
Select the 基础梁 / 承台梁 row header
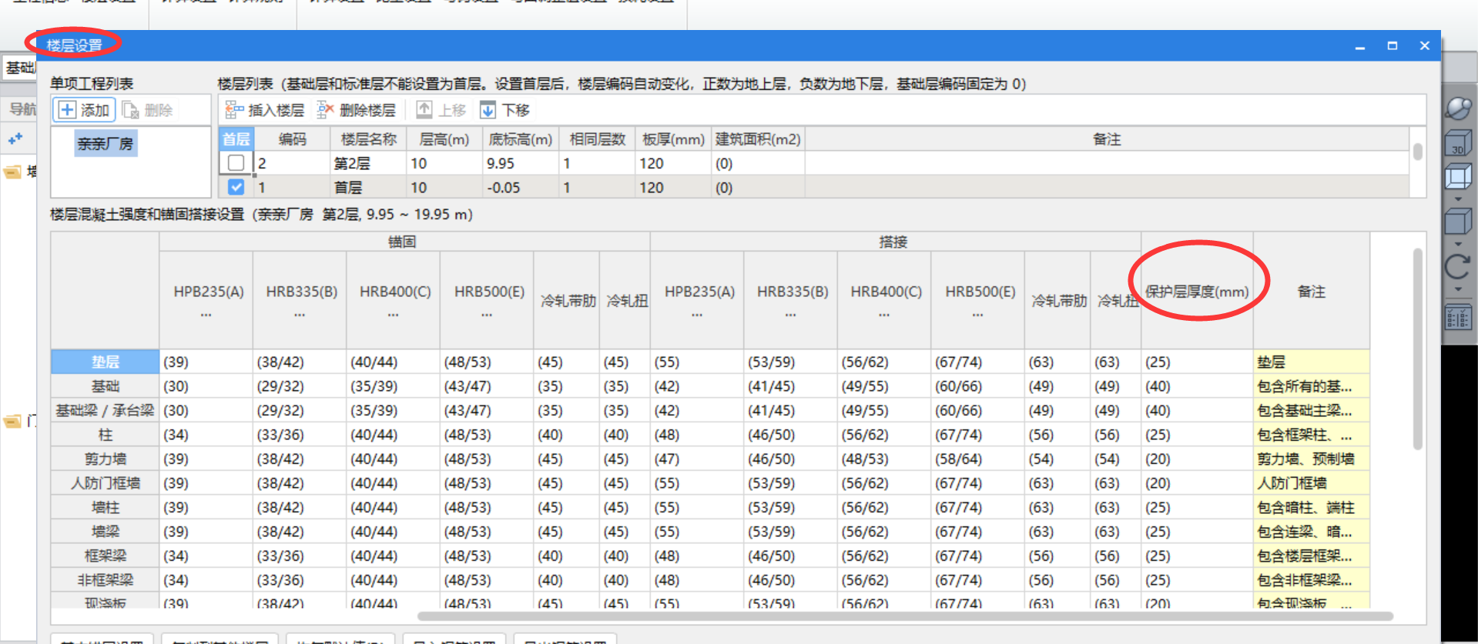[106, 410]
